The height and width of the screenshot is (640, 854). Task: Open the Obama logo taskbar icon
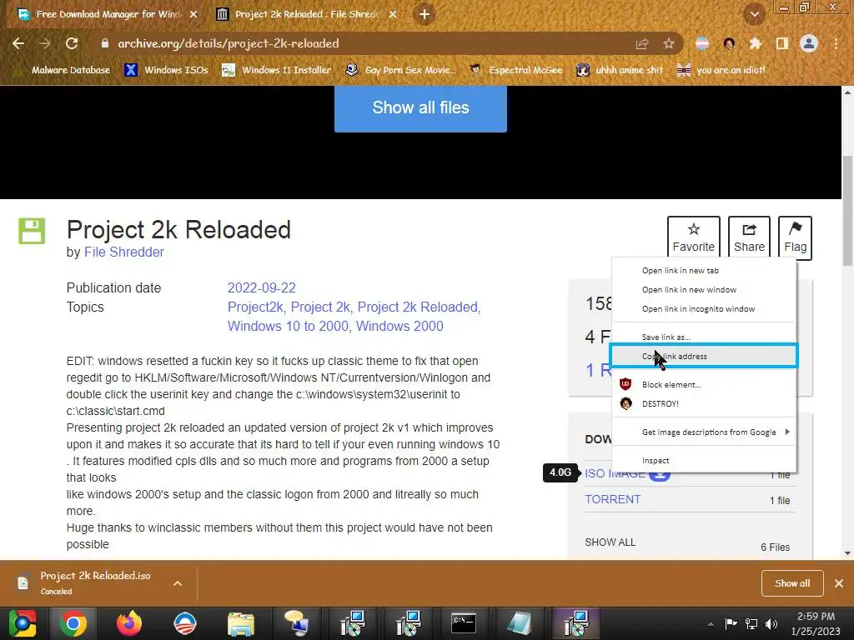point(184,623)
